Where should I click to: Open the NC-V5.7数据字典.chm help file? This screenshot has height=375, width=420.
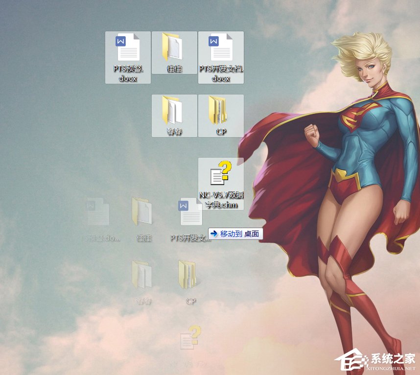(220, 176)
